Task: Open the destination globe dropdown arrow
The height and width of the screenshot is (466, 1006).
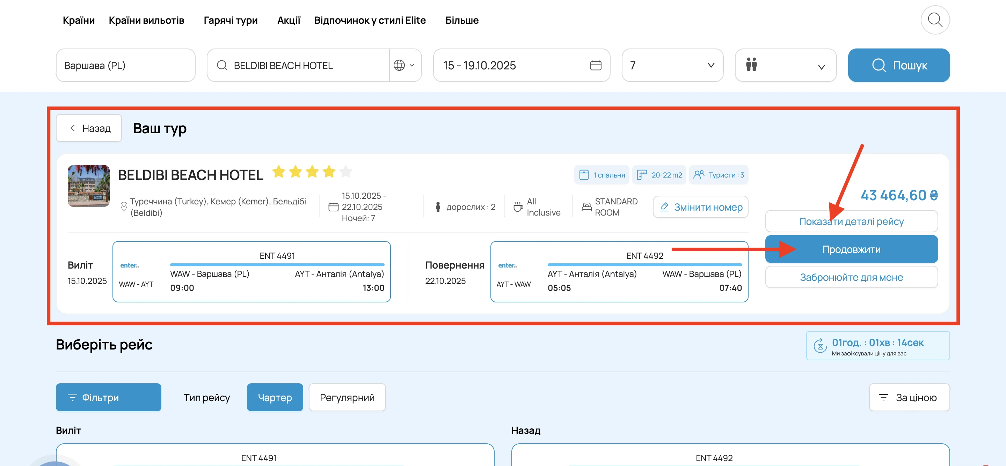Action: [411, 66]
